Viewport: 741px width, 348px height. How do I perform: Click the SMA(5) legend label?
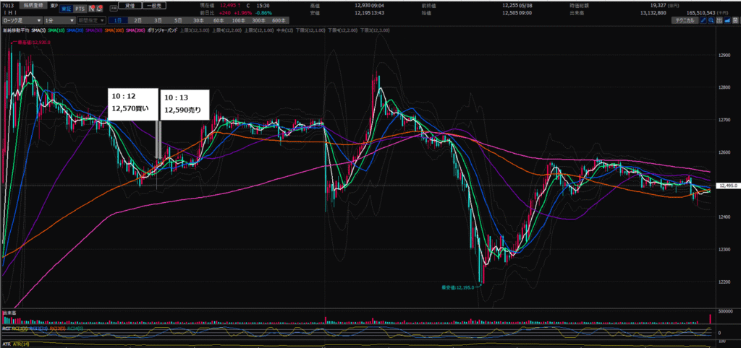pyautogui.click(x=38, y=30)
